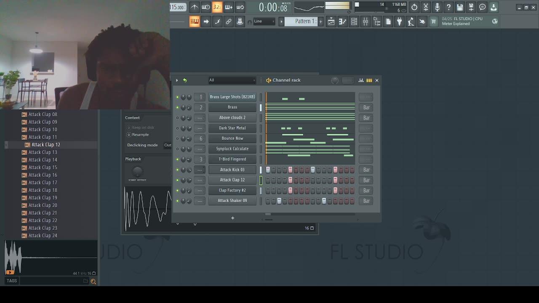539x303 pixels.
Task: Click the plus button beside Pattern 1
Action: coord(320,21)
